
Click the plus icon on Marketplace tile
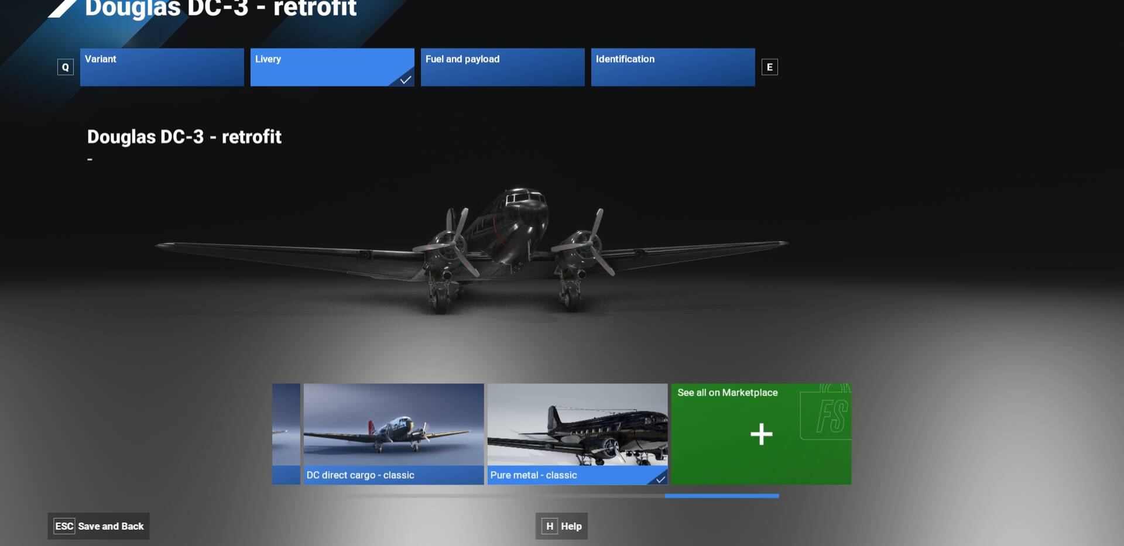(762, 434)
